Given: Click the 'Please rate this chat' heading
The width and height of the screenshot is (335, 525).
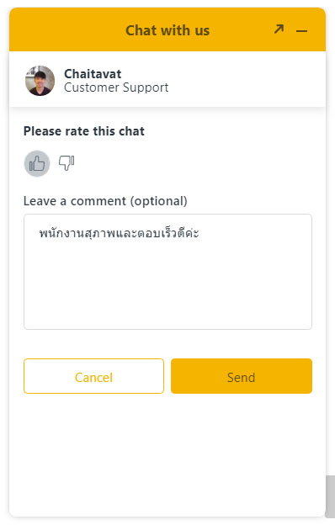Looking at the screenshot, I should (84, 131).
